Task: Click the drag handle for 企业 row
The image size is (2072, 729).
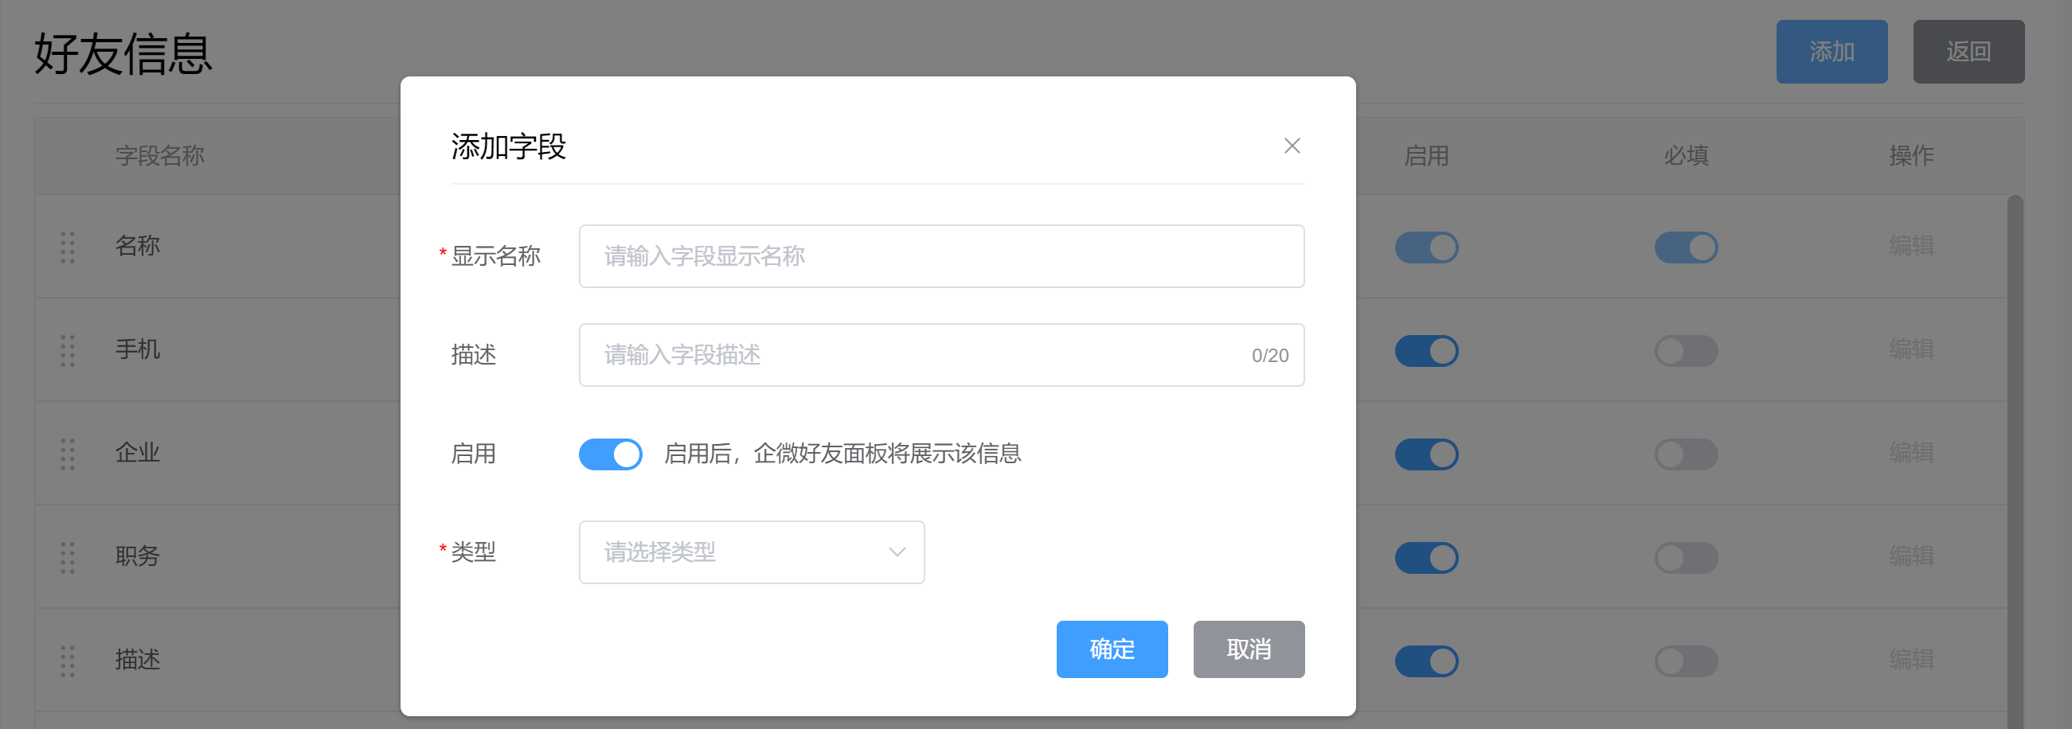Action: (x=68, y=454)
